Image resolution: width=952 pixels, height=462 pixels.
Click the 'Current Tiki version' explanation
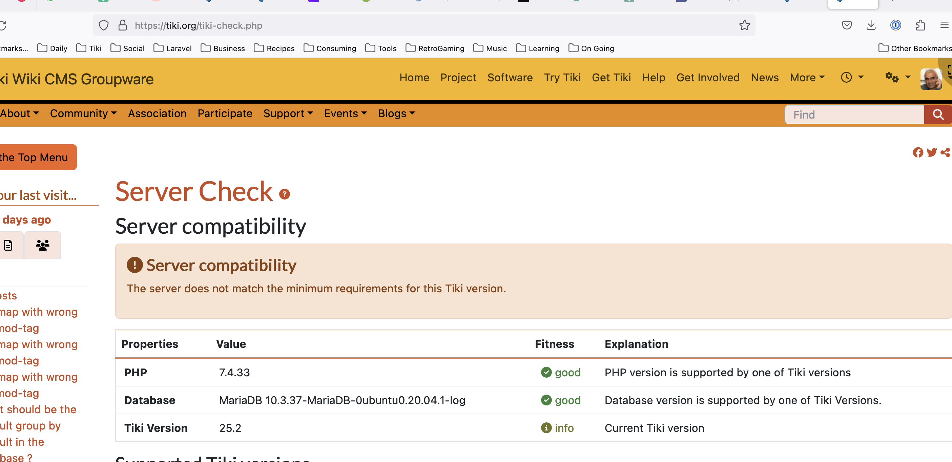coord(654,428)
